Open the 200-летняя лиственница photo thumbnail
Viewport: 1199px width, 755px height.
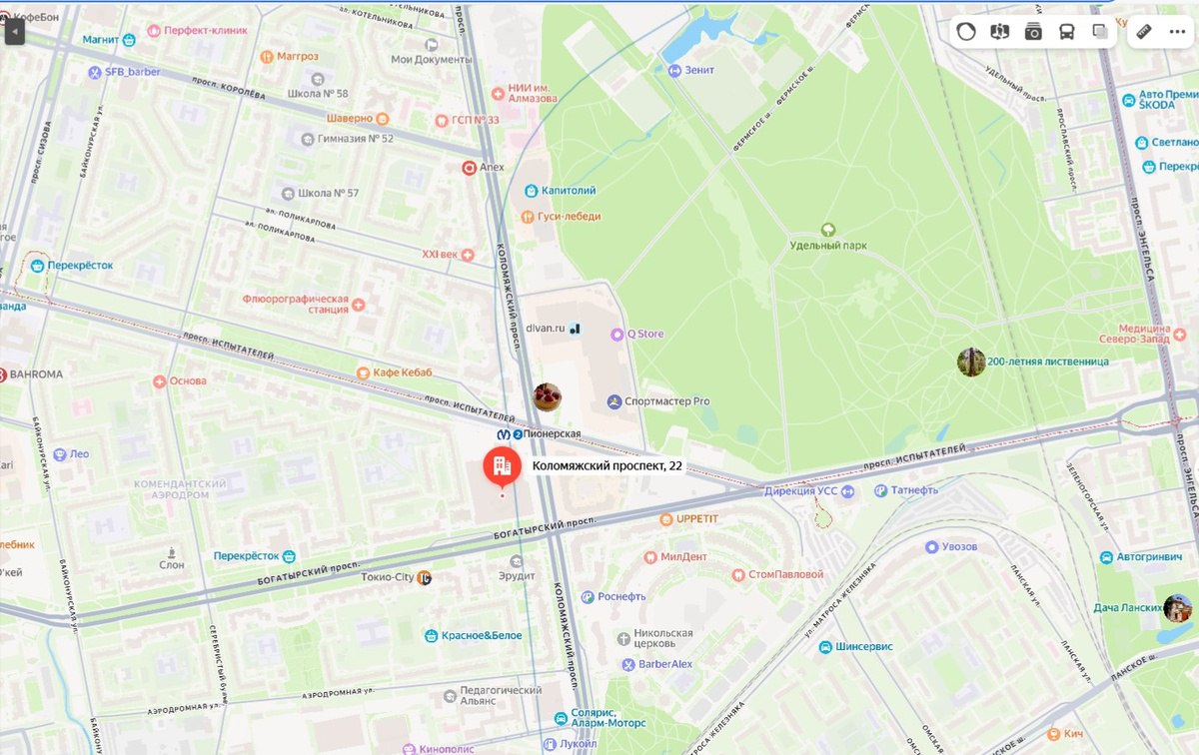(971, 362)
